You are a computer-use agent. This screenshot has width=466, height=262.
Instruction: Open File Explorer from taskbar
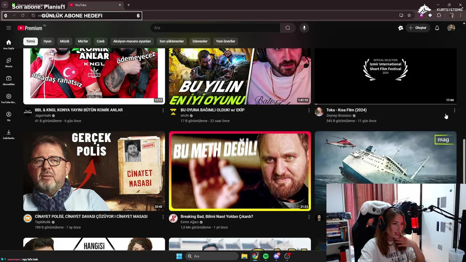[x=244, y=256]
